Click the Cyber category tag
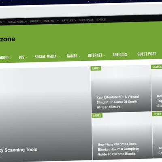The width and height of the screenshot is (162, 162). tap(157, 114)
